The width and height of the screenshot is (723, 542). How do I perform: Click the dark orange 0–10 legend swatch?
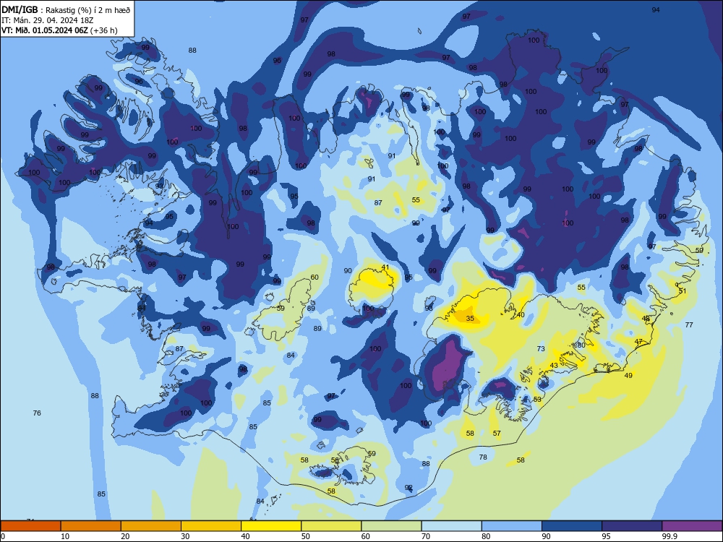pyautogui.click(x=30, y=526)
